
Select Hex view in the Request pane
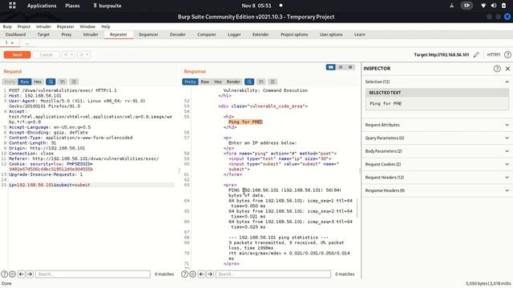pyautogui.click(x=38, y=82)
